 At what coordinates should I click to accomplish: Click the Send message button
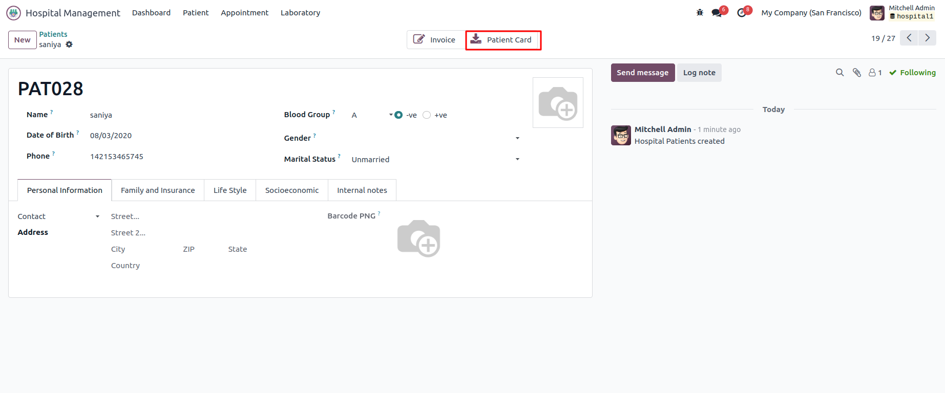(642, 73)
